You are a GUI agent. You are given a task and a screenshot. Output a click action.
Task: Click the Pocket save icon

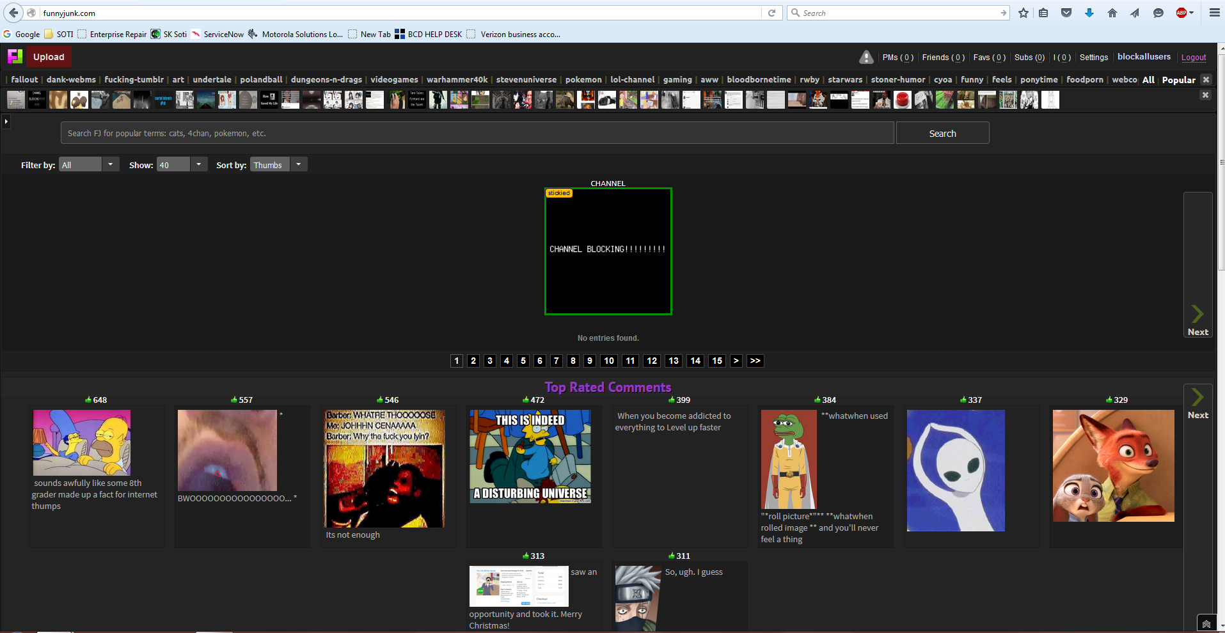(1066, 13)
